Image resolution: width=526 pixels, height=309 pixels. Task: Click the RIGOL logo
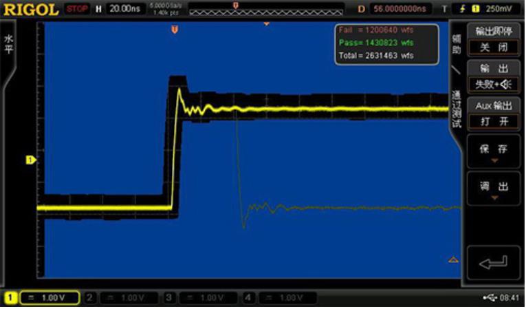click(30, 9)
